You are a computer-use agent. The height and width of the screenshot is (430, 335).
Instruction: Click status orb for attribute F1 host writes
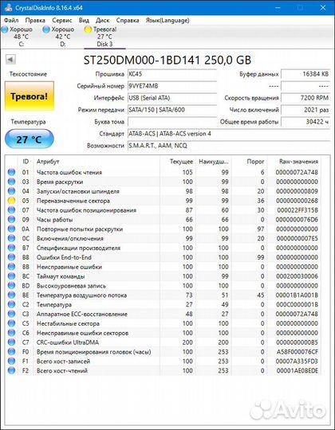click(x=11, y=362)
